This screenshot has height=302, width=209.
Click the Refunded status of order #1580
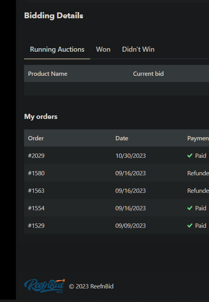tap(198, 173)
